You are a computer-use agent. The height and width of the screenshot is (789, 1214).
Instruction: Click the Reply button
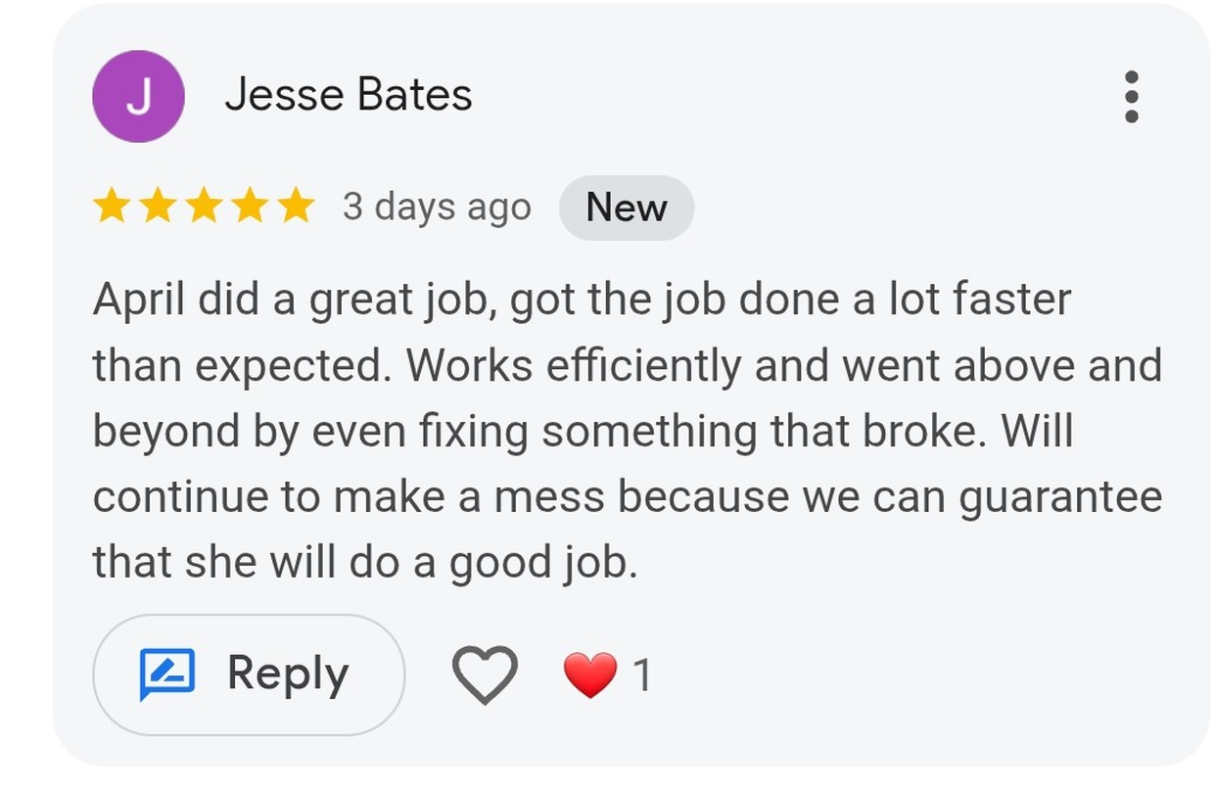248,672
